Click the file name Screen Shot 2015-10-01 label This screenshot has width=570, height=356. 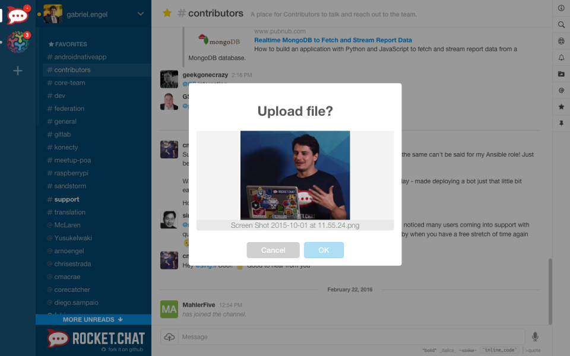(x=295, y=225)
